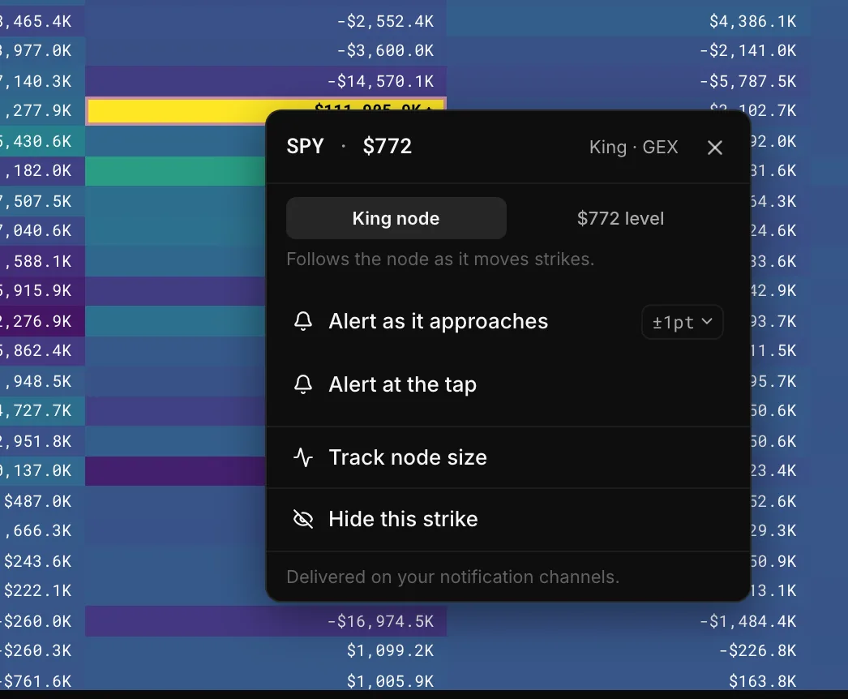This screenshot has width=848, height=699.
Task: Select Track node size
Action: 508,457
